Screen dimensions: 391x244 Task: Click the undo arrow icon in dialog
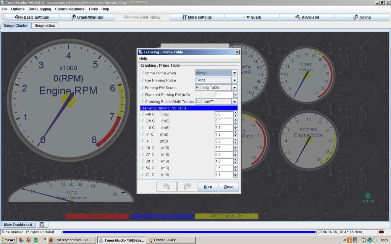[x=166, y=187]
